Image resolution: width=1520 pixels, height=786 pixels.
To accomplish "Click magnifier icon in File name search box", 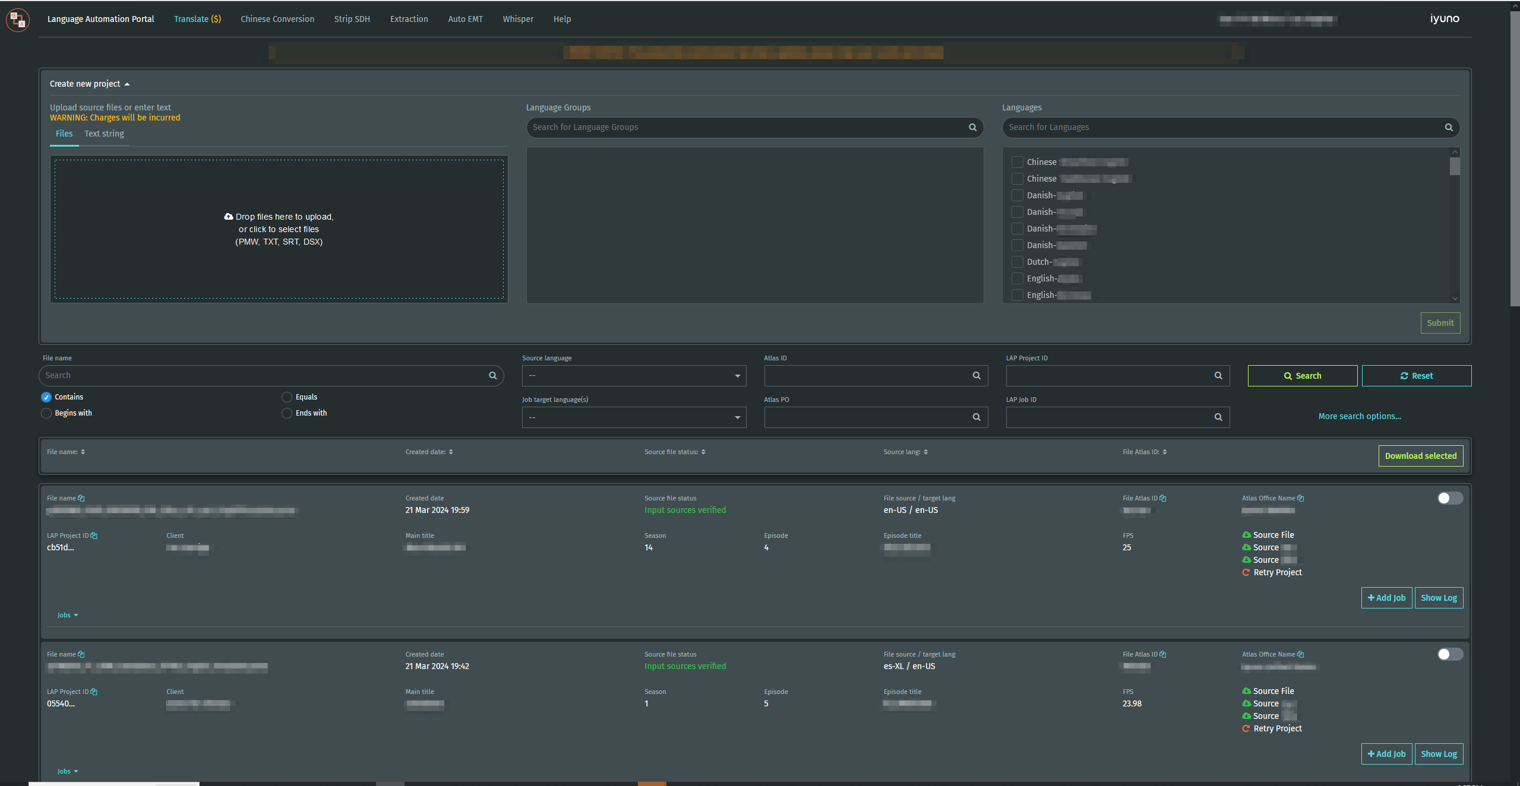I will [492, 375].
